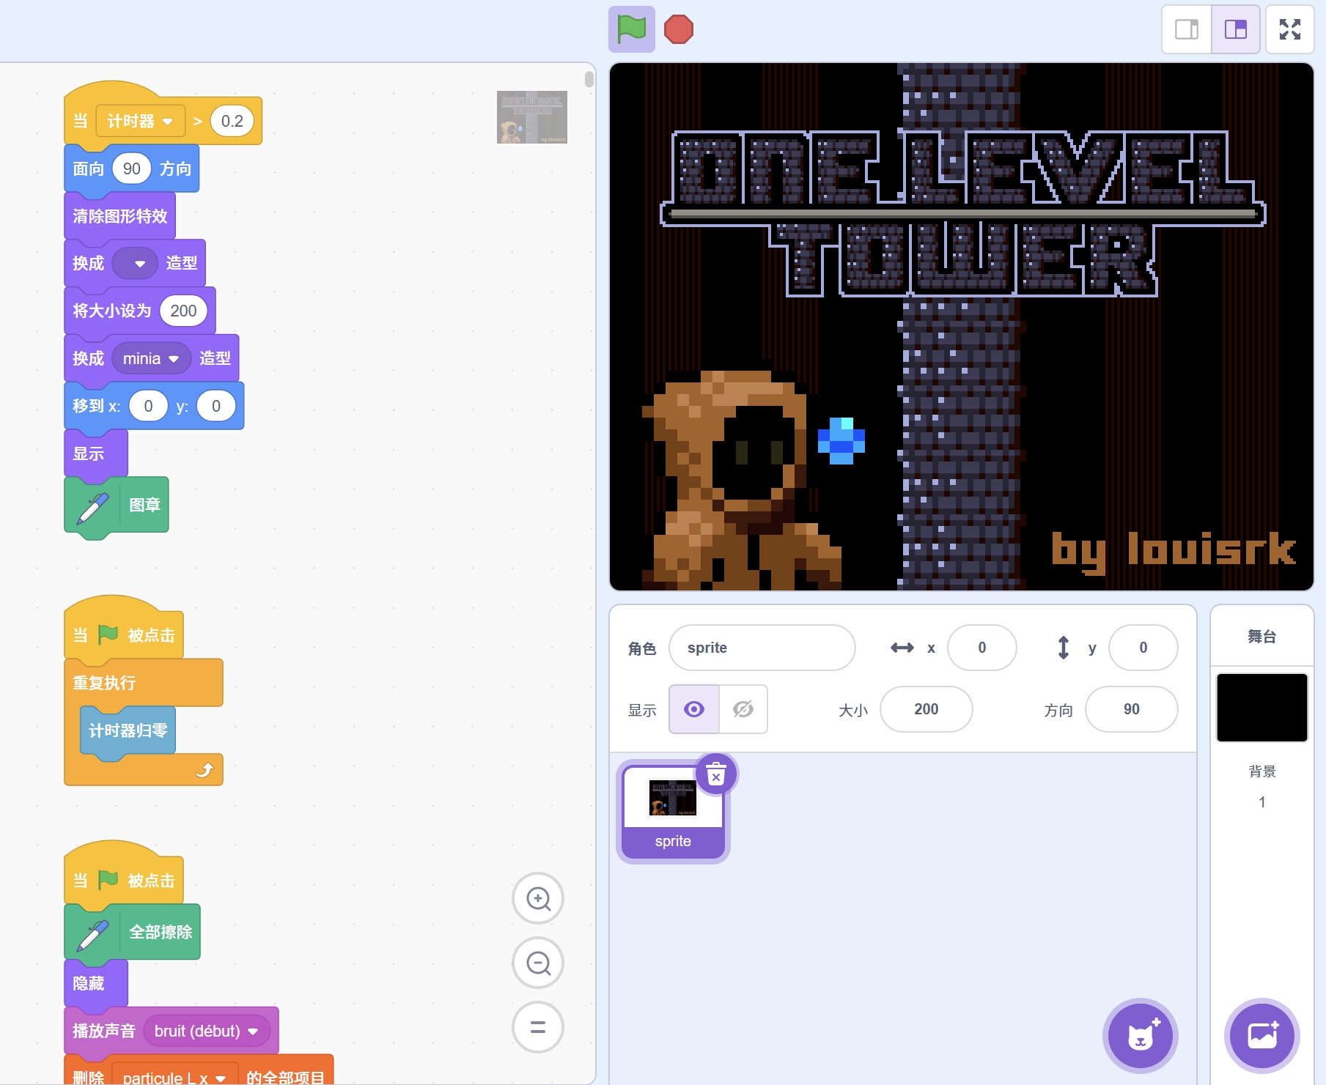The height and width of the screenshot is (1085, 1326).
Task: Open the choose a sprite button
Action: 1140,1036
